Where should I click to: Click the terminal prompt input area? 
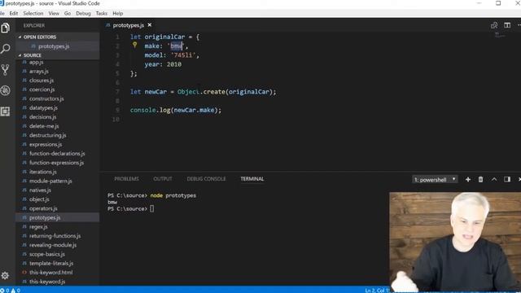pos(152,208)
